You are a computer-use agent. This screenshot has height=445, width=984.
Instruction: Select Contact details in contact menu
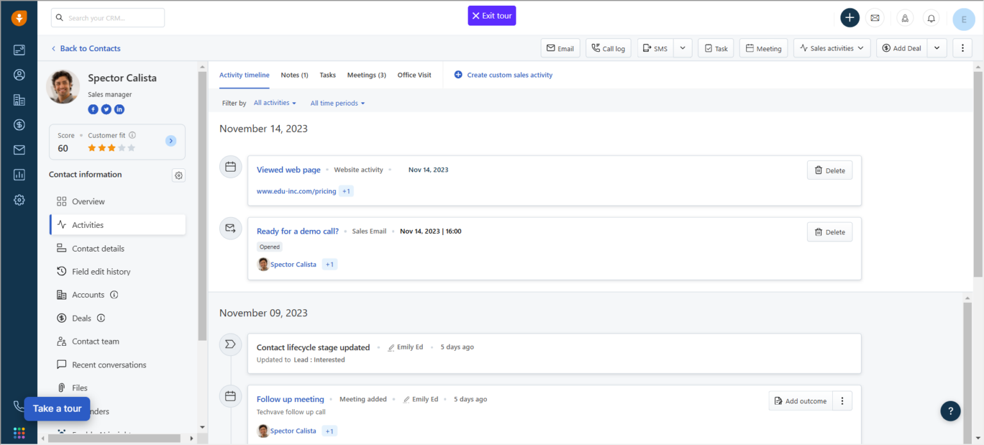118,248
